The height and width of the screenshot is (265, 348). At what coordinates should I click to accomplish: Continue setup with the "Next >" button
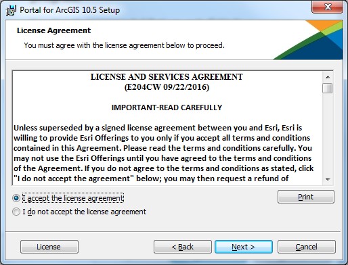(244, 247)
